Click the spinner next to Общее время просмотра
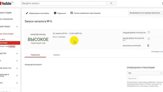163x92 pixels. click(x=149, y=39)
